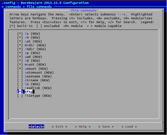
Task: Select the 'dirname (NEW)' entry label
Action: (37, 80)
